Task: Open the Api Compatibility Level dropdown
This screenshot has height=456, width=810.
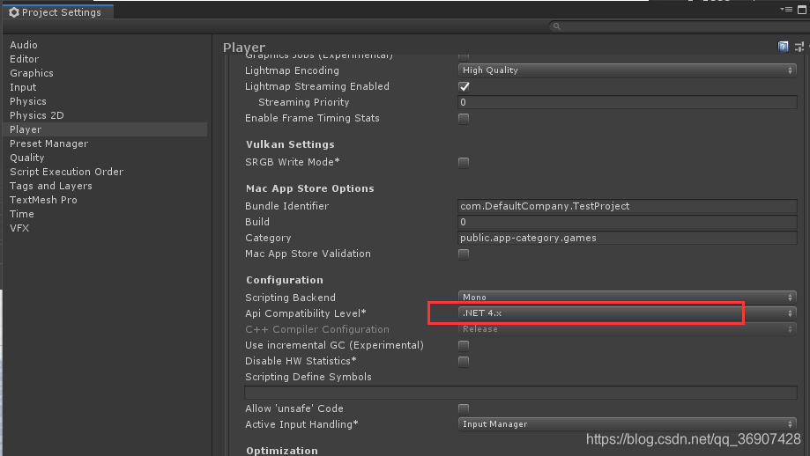Action: coord(628,313)
